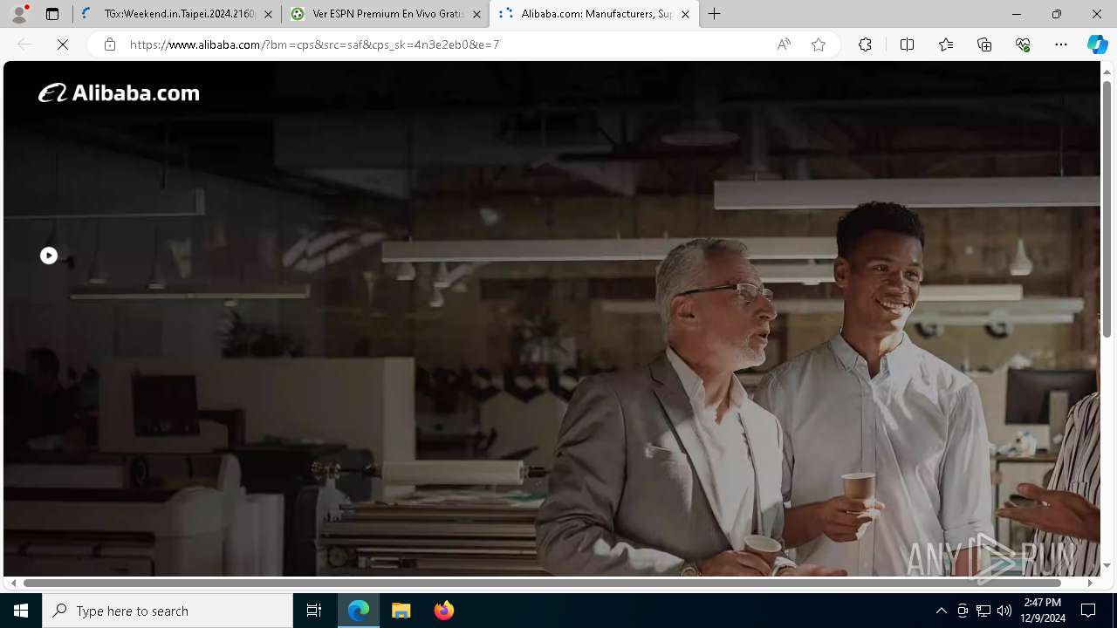This screenshot has width=1117, height=628.
Task: Play the Alibaba hero video
Action: pyautogui.click(x=49, y=256)
